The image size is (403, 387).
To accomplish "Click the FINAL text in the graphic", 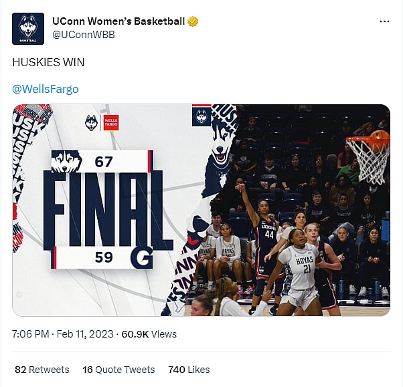I will (x=108, y=211).
